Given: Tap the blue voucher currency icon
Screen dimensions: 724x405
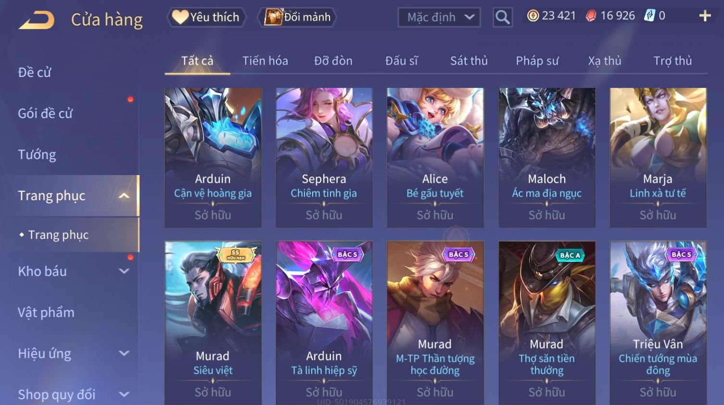Looking at the screenshot, I should (649, 16).
